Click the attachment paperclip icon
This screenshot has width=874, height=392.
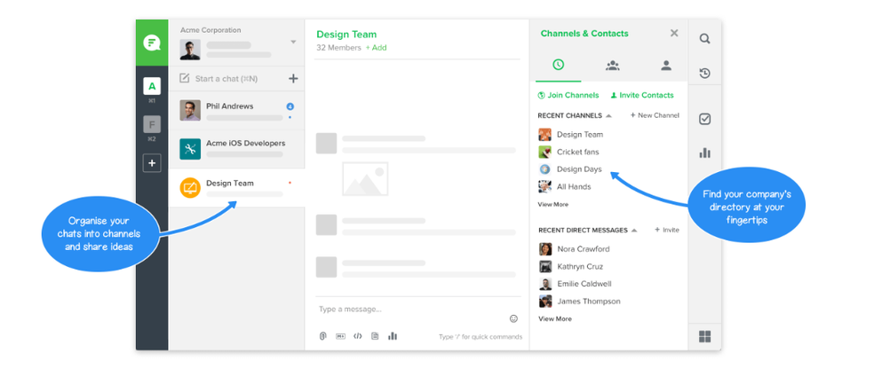tap(322, 336)
